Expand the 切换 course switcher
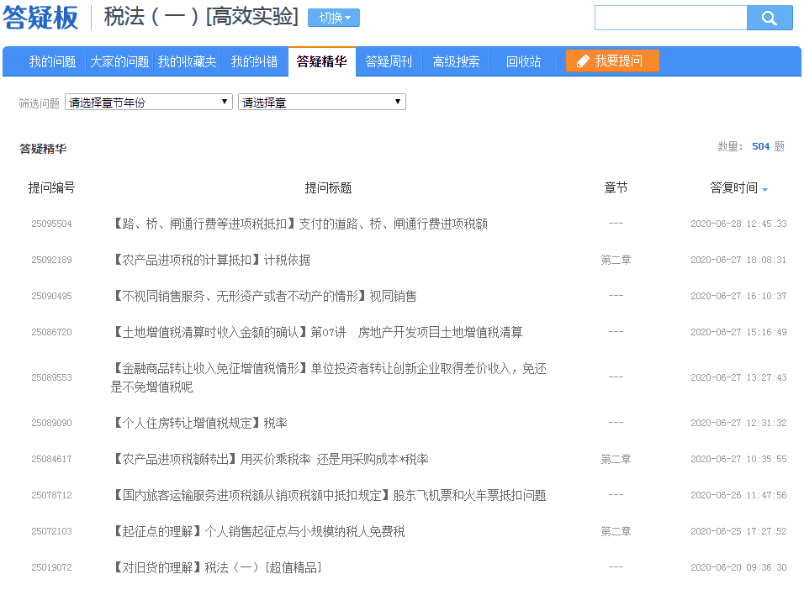The image size is (804, 590). [x=333, y=18]
